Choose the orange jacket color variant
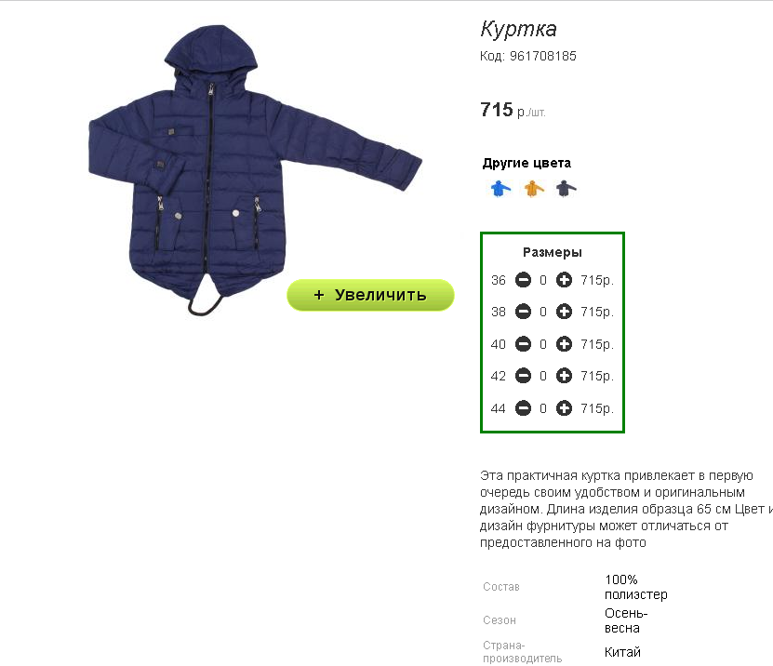The width and height of the screenshot is (773, 666). point(534,188)
